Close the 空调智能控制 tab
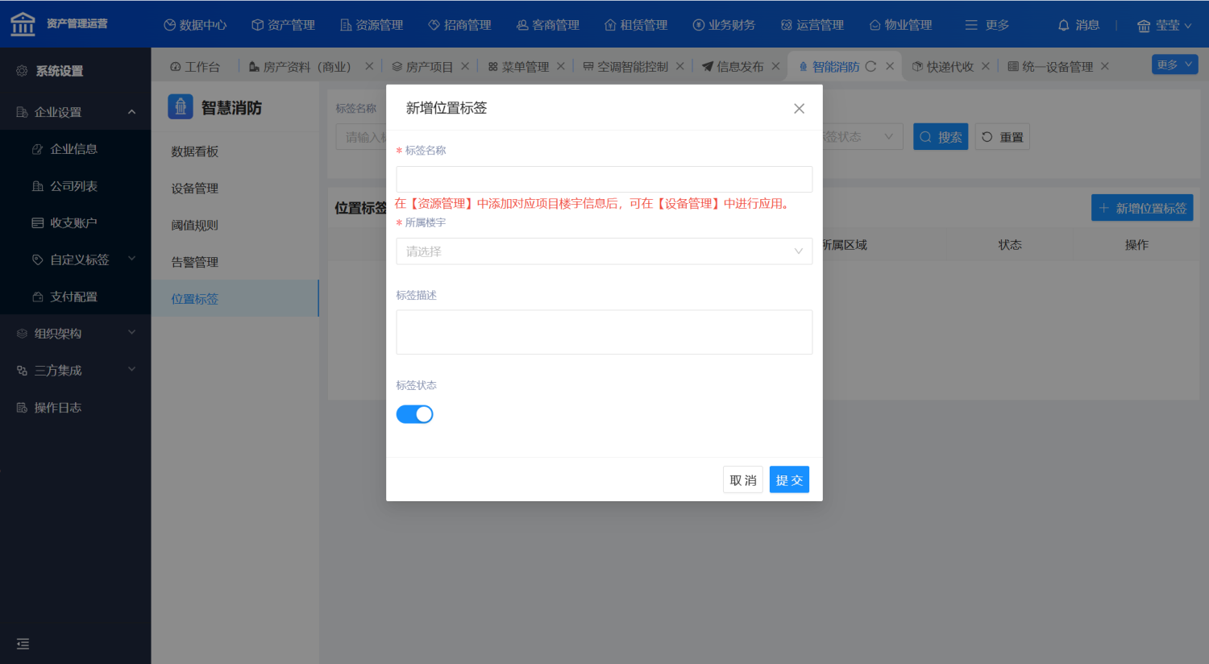Viewport: 1209px width, 664px height. (x=679, y=67)
